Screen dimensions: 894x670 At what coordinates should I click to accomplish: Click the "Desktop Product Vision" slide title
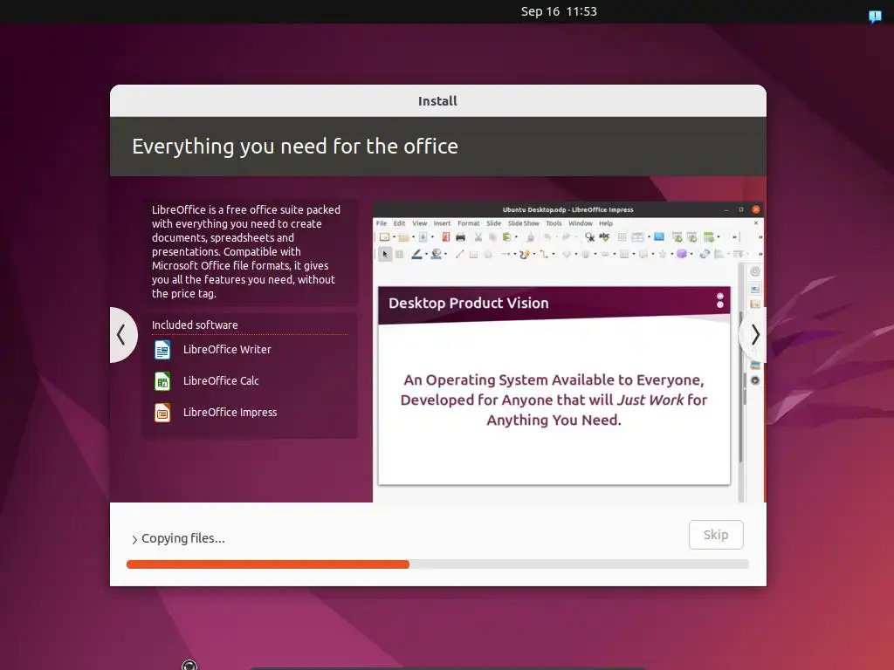(469, 303)
